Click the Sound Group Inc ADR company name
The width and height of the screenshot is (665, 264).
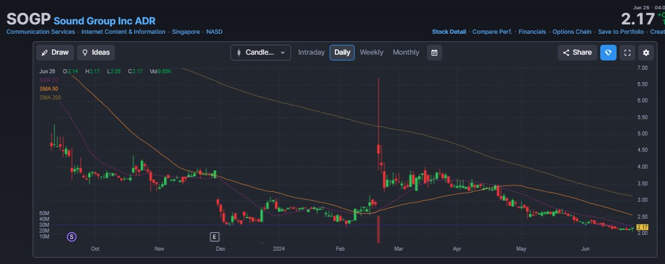tap(105, 21)
